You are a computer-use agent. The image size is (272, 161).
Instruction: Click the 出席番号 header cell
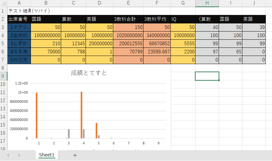[19, 19]
